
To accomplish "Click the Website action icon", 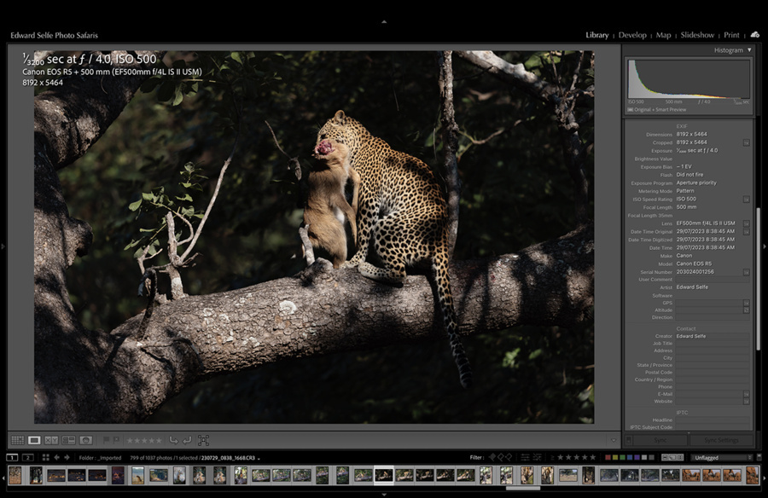I will [746, 401].
